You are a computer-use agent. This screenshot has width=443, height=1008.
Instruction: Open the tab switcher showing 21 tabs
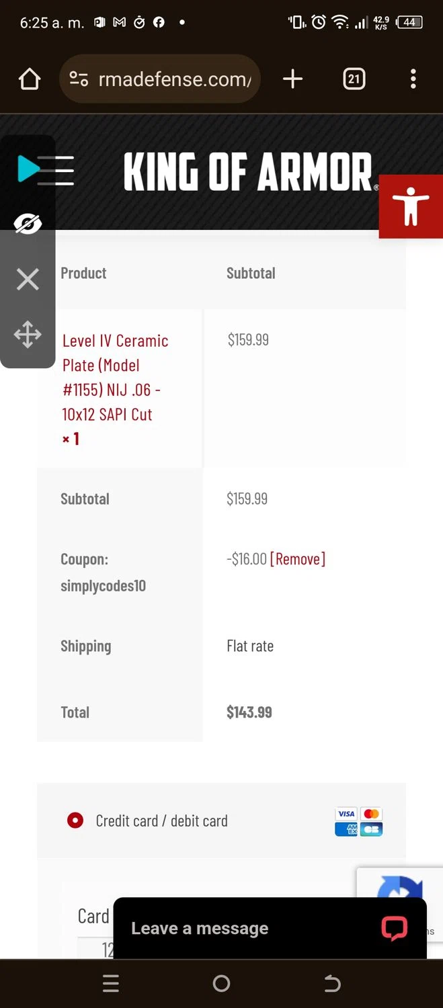click(x=354, y=79)
